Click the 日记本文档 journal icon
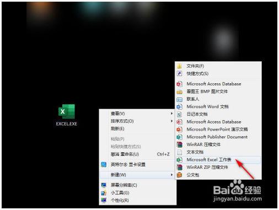The height and width of the screenshot is (210, 279). click(179, 114)
